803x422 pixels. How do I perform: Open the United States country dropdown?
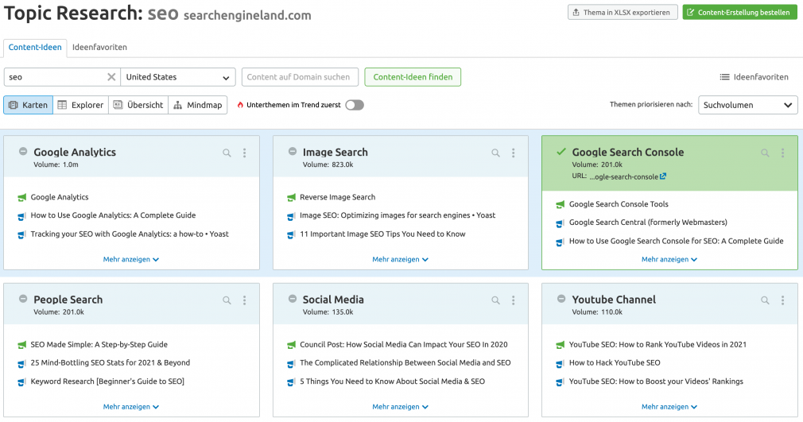[178, 77]
